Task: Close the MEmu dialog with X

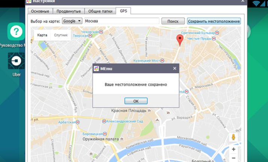Action: tap(174, 68)
